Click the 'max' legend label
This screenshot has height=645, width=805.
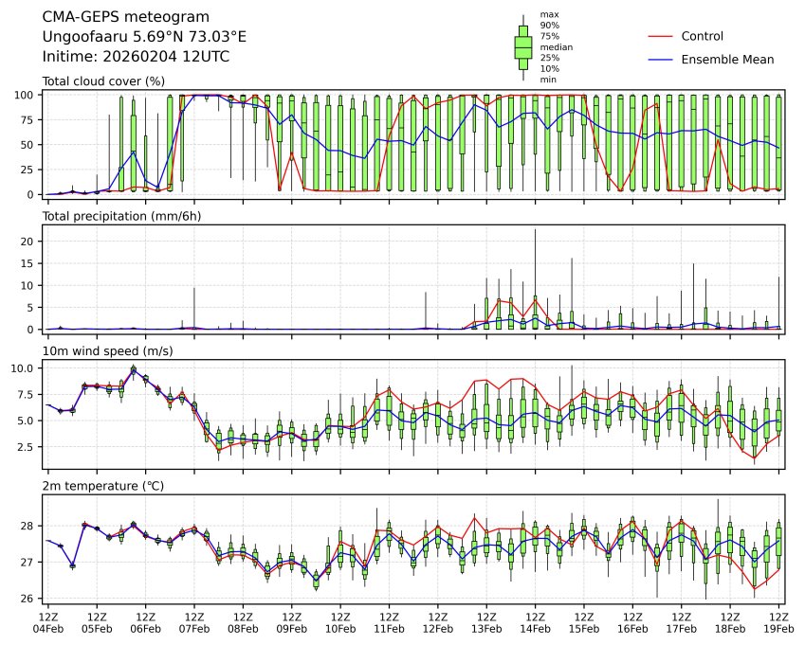549,15
